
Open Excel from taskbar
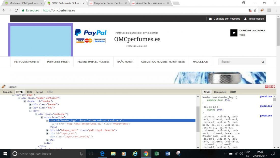point(157,153)
